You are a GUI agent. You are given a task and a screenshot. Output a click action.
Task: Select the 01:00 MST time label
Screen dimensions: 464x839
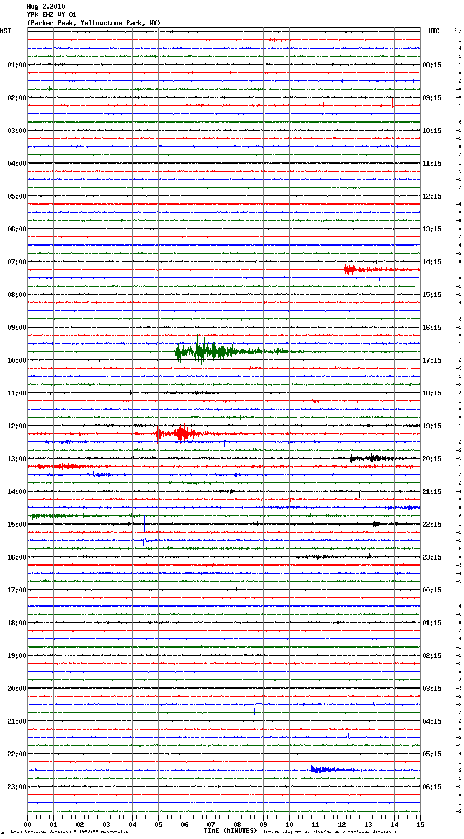[17, 65]
